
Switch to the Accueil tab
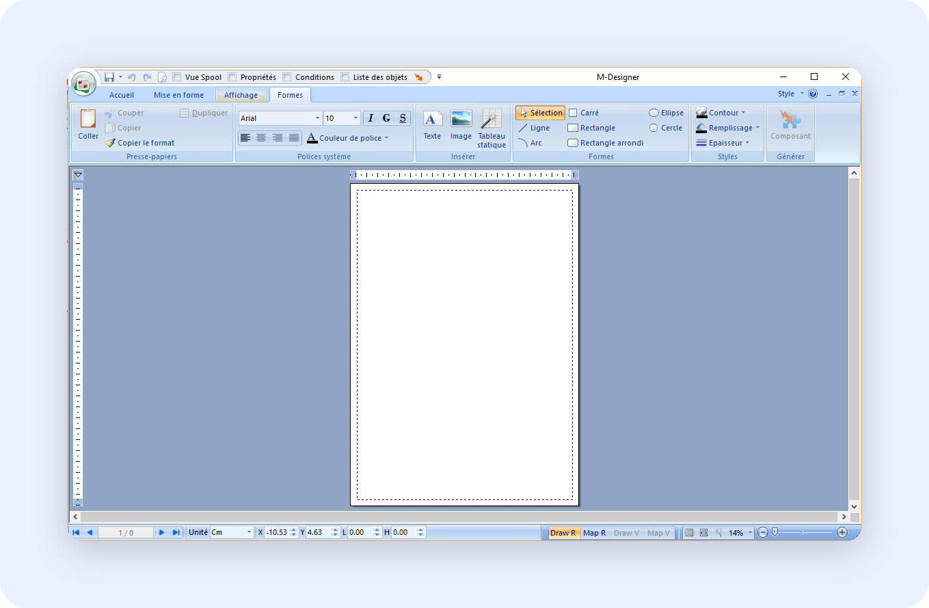[122, 95]
